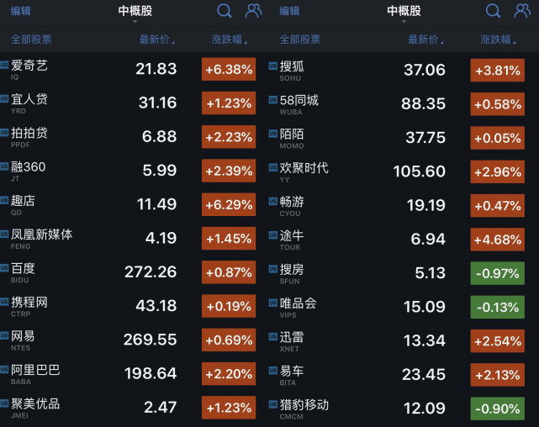Screen dimensions: 539x427
Task: Open the contacts icon in right panel
Action: 522,11
